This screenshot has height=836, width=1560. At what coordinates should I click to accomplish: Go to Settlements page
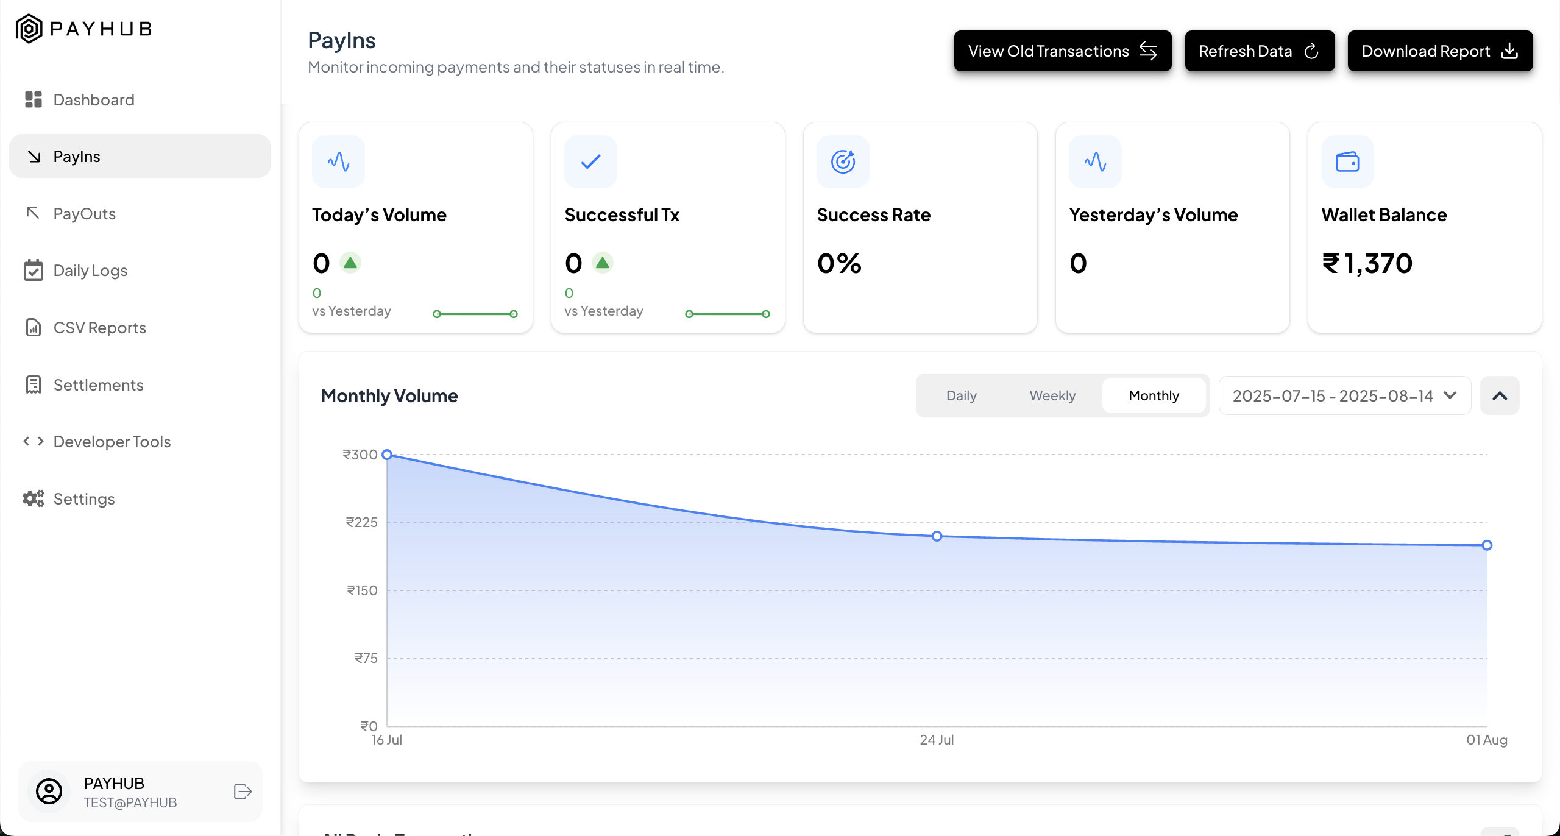pyautogui.click(x=98, y=385)
